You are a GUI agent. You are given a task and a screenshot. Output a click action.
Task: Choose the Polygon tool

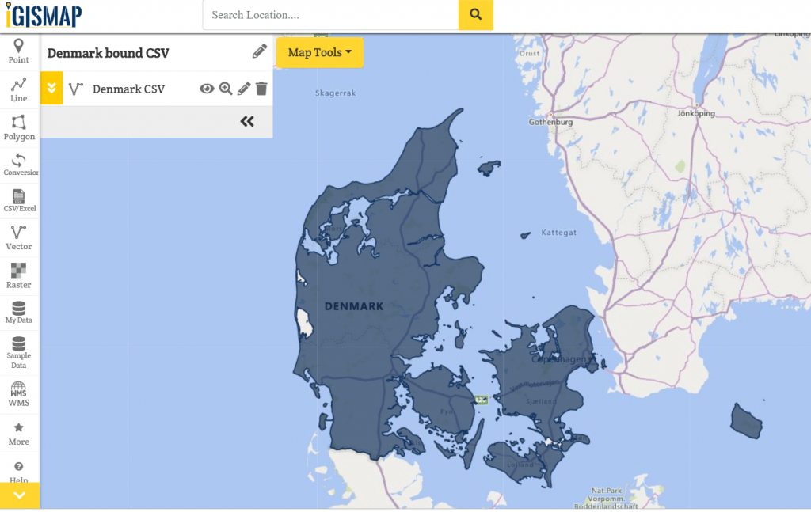tap(19, 127)
